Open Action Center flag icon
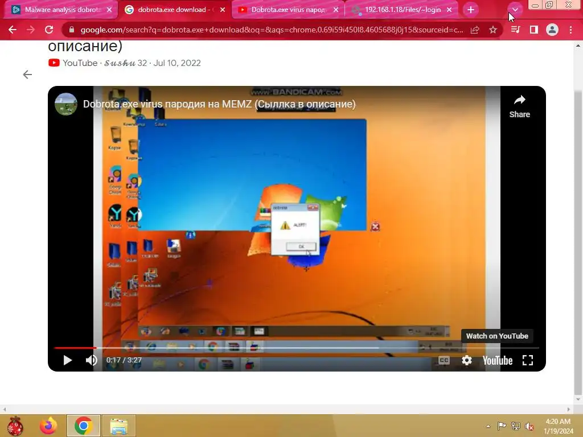583x437 pixels. pos(502,426)
